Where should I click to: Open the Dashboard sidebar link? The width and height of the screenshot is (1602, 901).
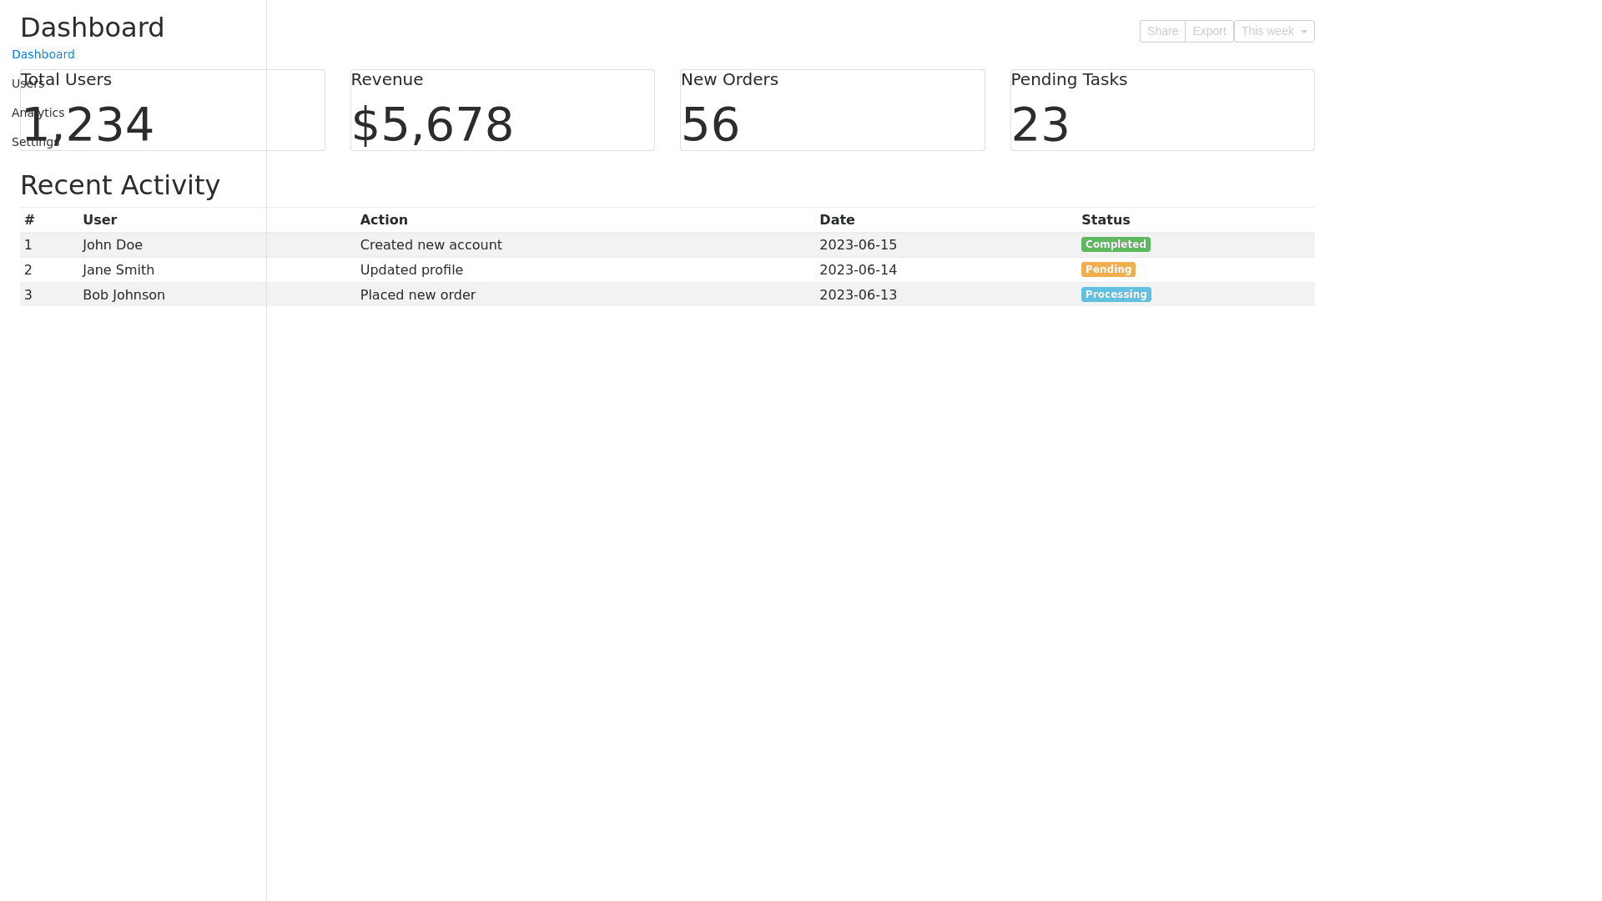click(x=43, y=54)
